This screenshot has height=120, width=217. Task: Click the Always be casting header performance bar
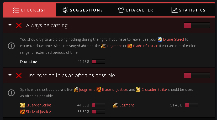tap(197, 25)
